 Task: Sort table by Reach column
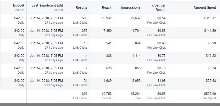(x=107, y=8)
